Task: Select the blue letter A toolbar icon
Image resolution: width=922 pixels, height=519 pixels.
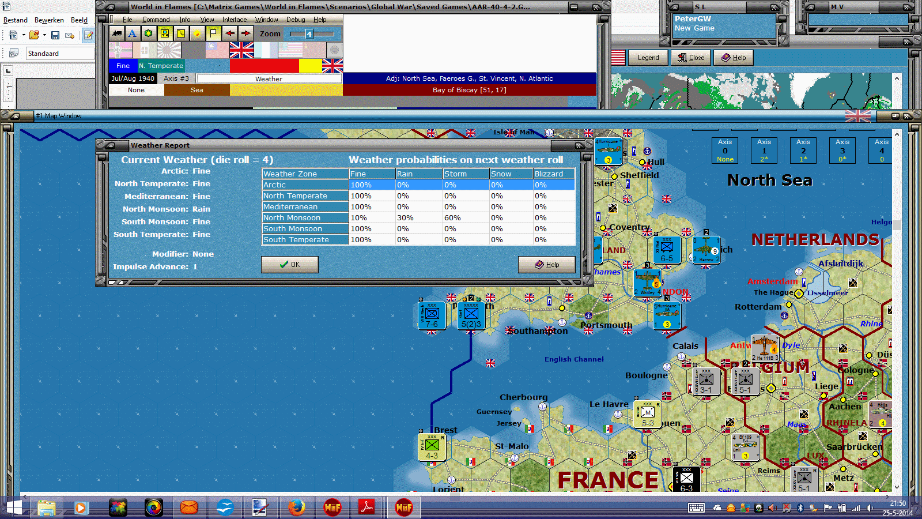Action: coord(133,33)
